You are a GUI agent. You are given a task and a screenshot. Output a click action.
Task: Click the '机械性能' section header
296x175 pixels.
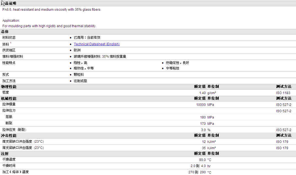9,98
